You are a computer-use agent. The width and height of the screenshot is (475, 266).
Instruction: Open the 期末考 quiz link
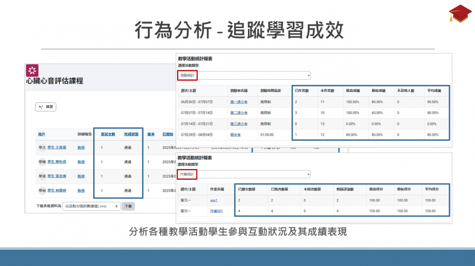[x=236, y=135]
